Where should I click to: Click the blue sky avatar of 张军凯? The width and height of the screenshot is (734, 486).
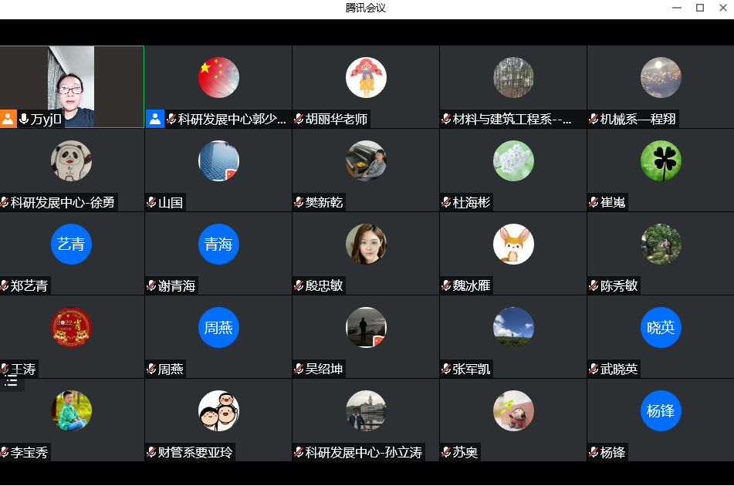(x=513, y=327)
